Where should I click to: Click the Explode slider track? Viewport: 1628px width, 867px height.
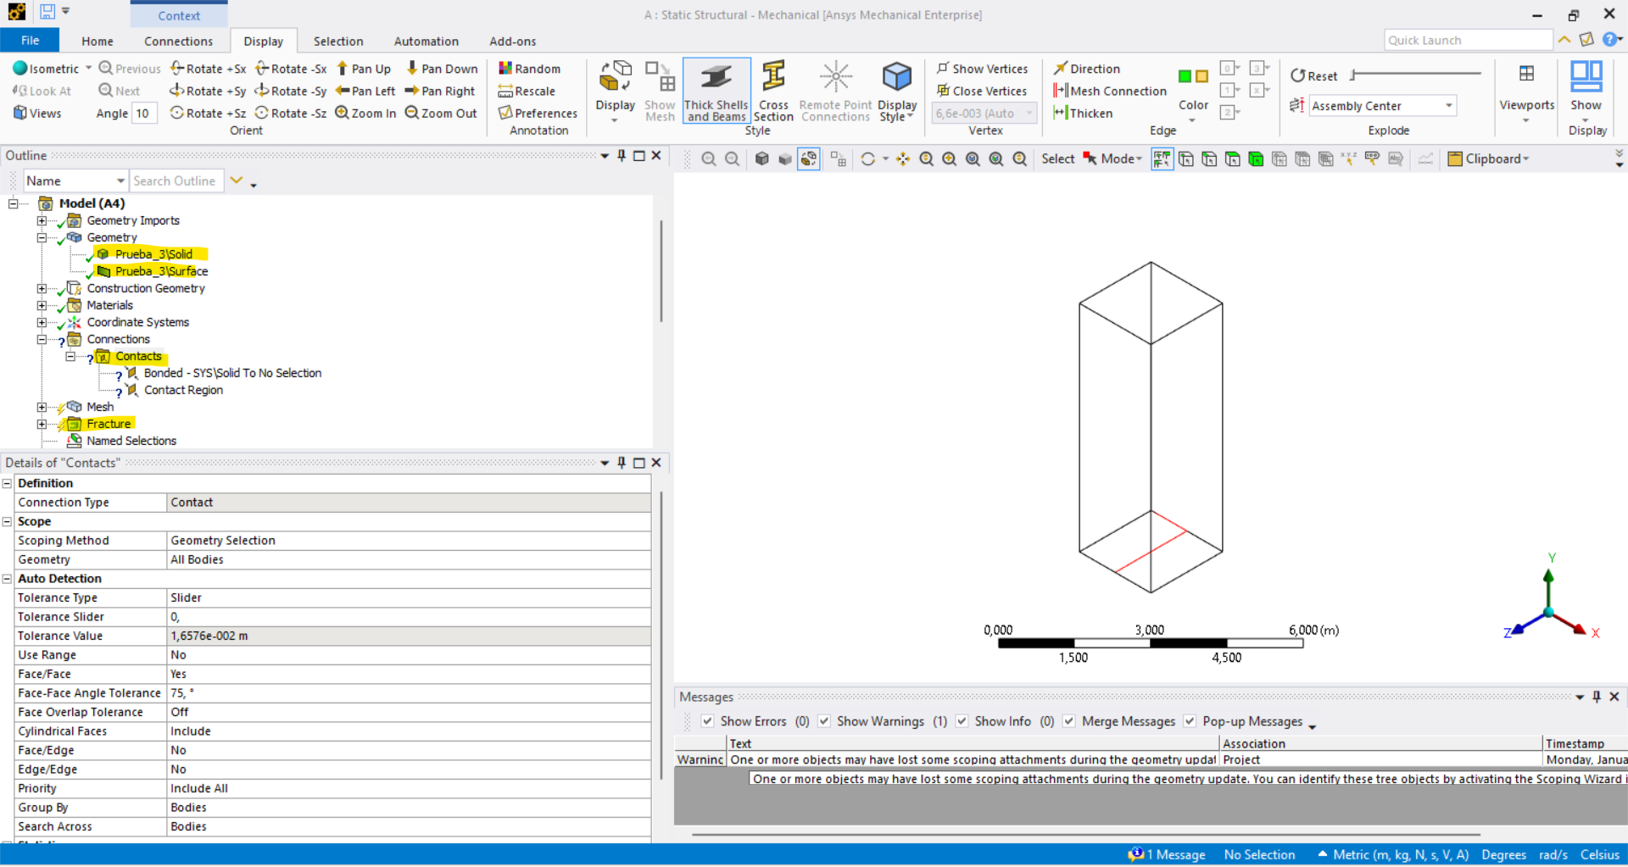tap(1416, 75)
